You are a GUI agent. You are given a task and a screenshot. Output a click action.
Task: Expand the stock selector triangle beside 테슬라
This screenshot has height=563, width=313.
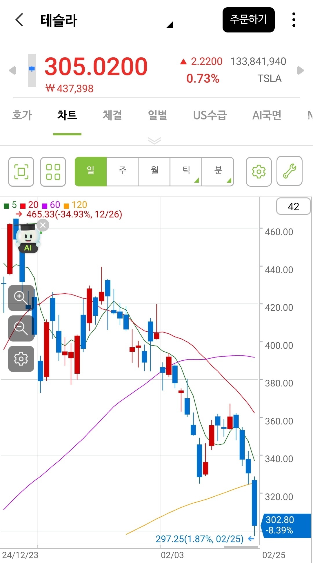tap(170, 24)
